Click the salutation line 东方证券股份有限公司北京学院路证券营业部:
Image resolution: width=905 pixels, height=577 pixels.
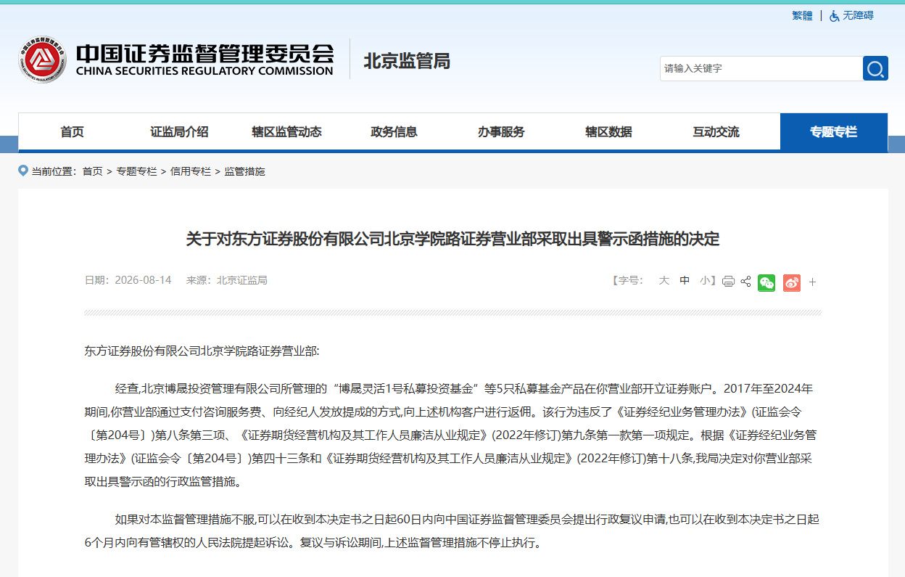click(x=202, y=351)
